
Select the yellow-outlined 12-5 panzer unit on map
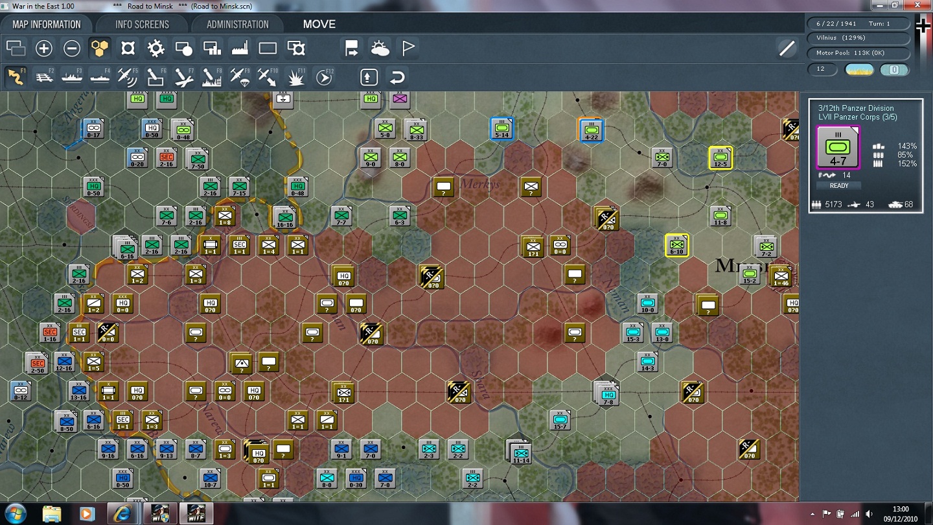[x=720, y=157]
